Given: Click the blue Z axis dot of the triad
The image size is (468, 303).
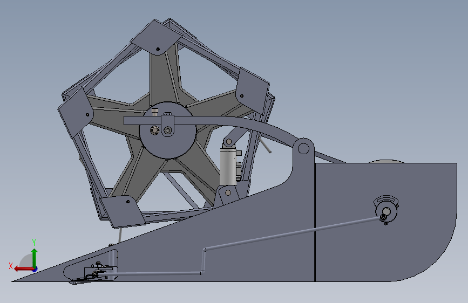Looking at the screenshot, I should 35,269.
